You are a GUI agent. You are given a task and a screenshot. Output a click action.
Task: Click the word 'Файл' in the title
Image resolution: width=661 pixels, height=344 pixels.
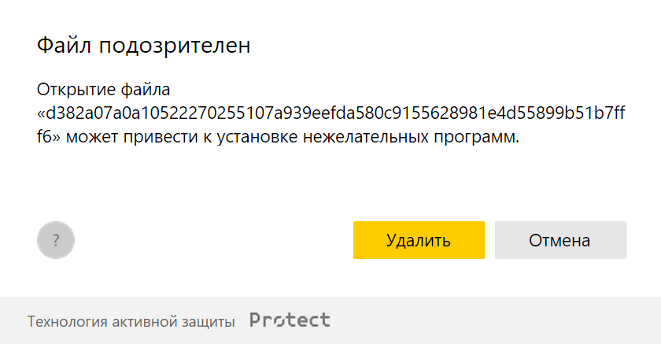point(65,46)
